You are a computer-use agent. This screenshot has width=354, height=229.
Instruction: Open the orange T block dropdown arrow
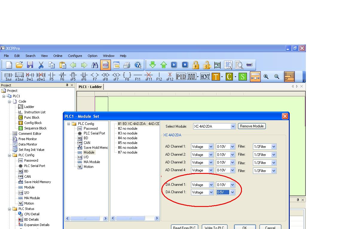[222, 77]
